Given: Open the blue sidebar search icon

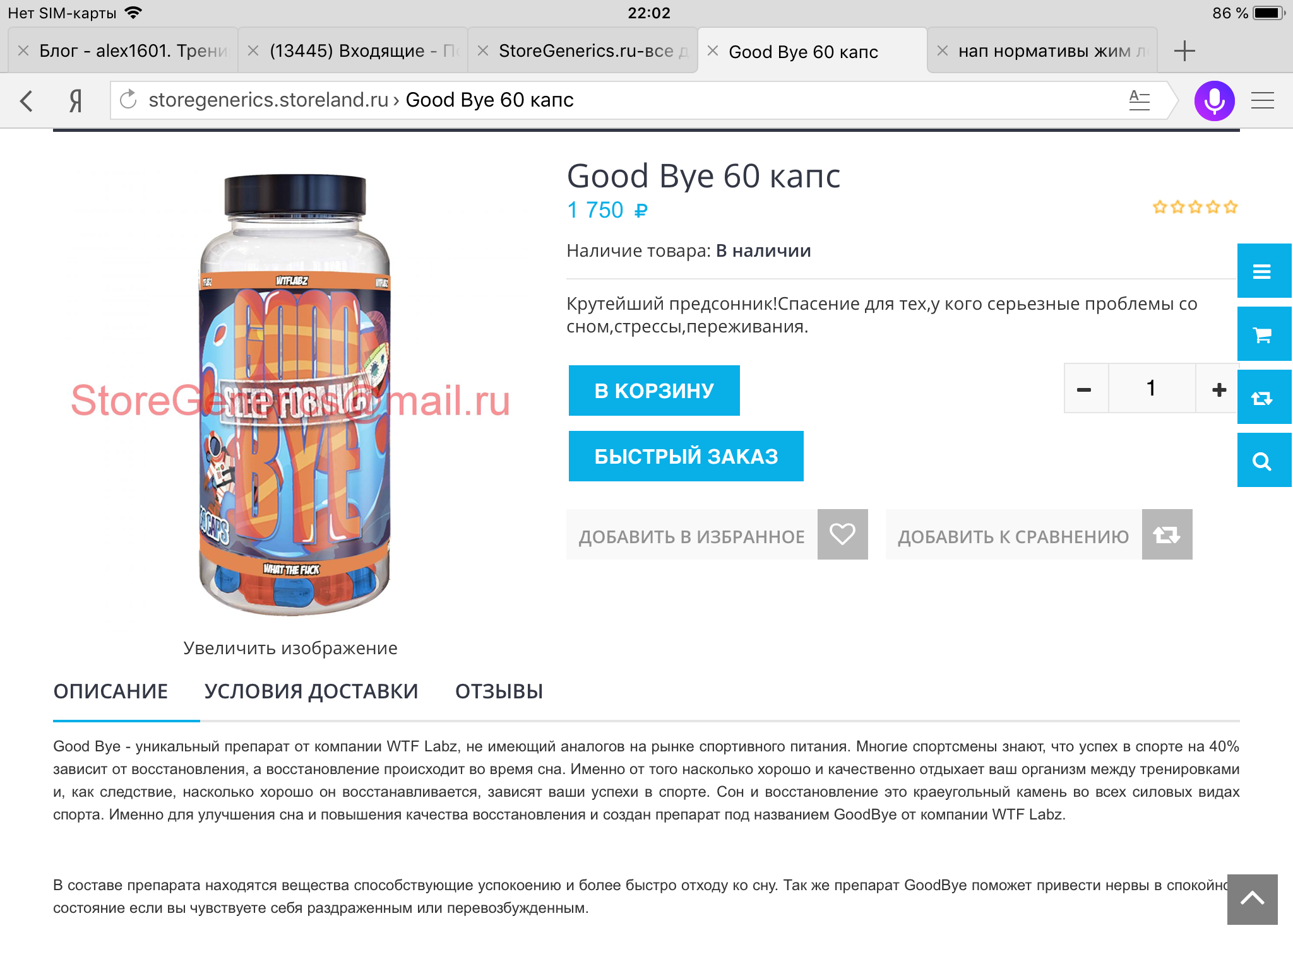Looking at the screenshot, I should pyautogui.click(x=1262, y=461).
